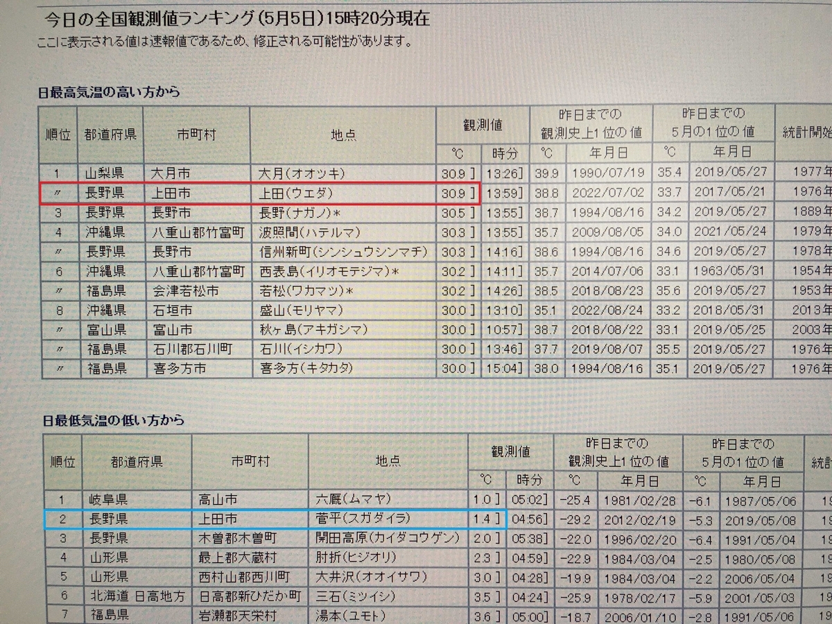Select station 菅平(スガダイラ)
Image resolution: width=832 pixels, height=624 pixels.
pyautogui.click(x=363, y=518)
